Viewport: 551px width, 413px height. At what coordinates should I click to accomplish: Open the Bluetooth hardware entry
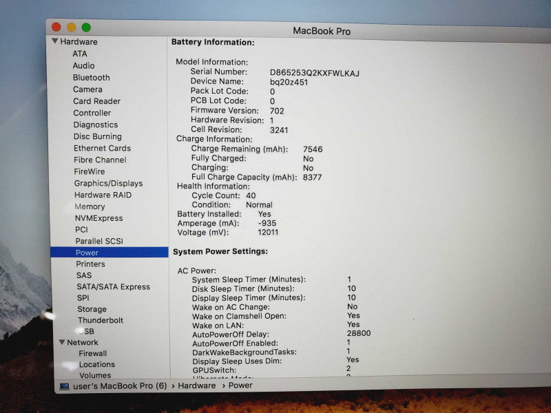92,78
